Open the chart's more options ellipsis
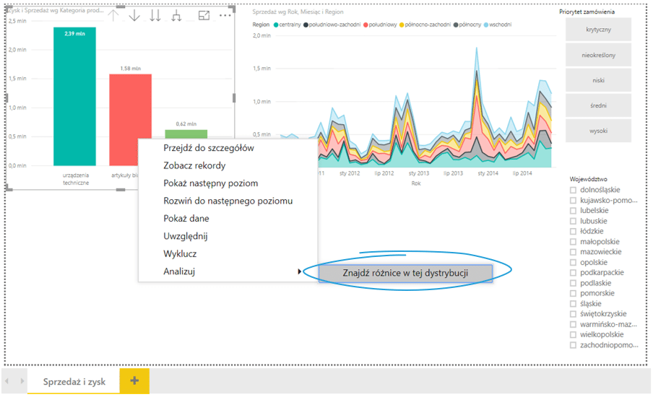The width and height of the screenshot is (653, 397). tap(225, 15)
